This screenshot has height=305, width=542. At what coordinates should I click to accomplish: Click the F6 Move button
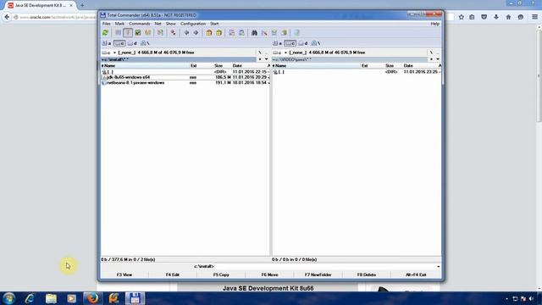[x=269, y=274]
